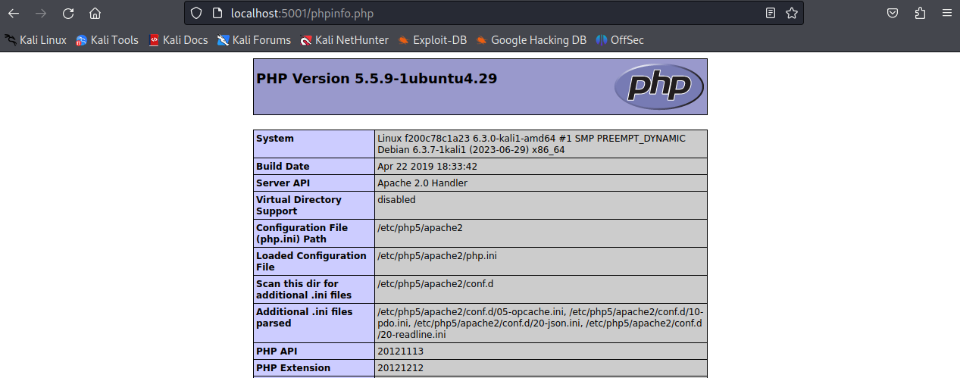Click the Apr 22 2019 18:33:42 value

coord(427,166)
